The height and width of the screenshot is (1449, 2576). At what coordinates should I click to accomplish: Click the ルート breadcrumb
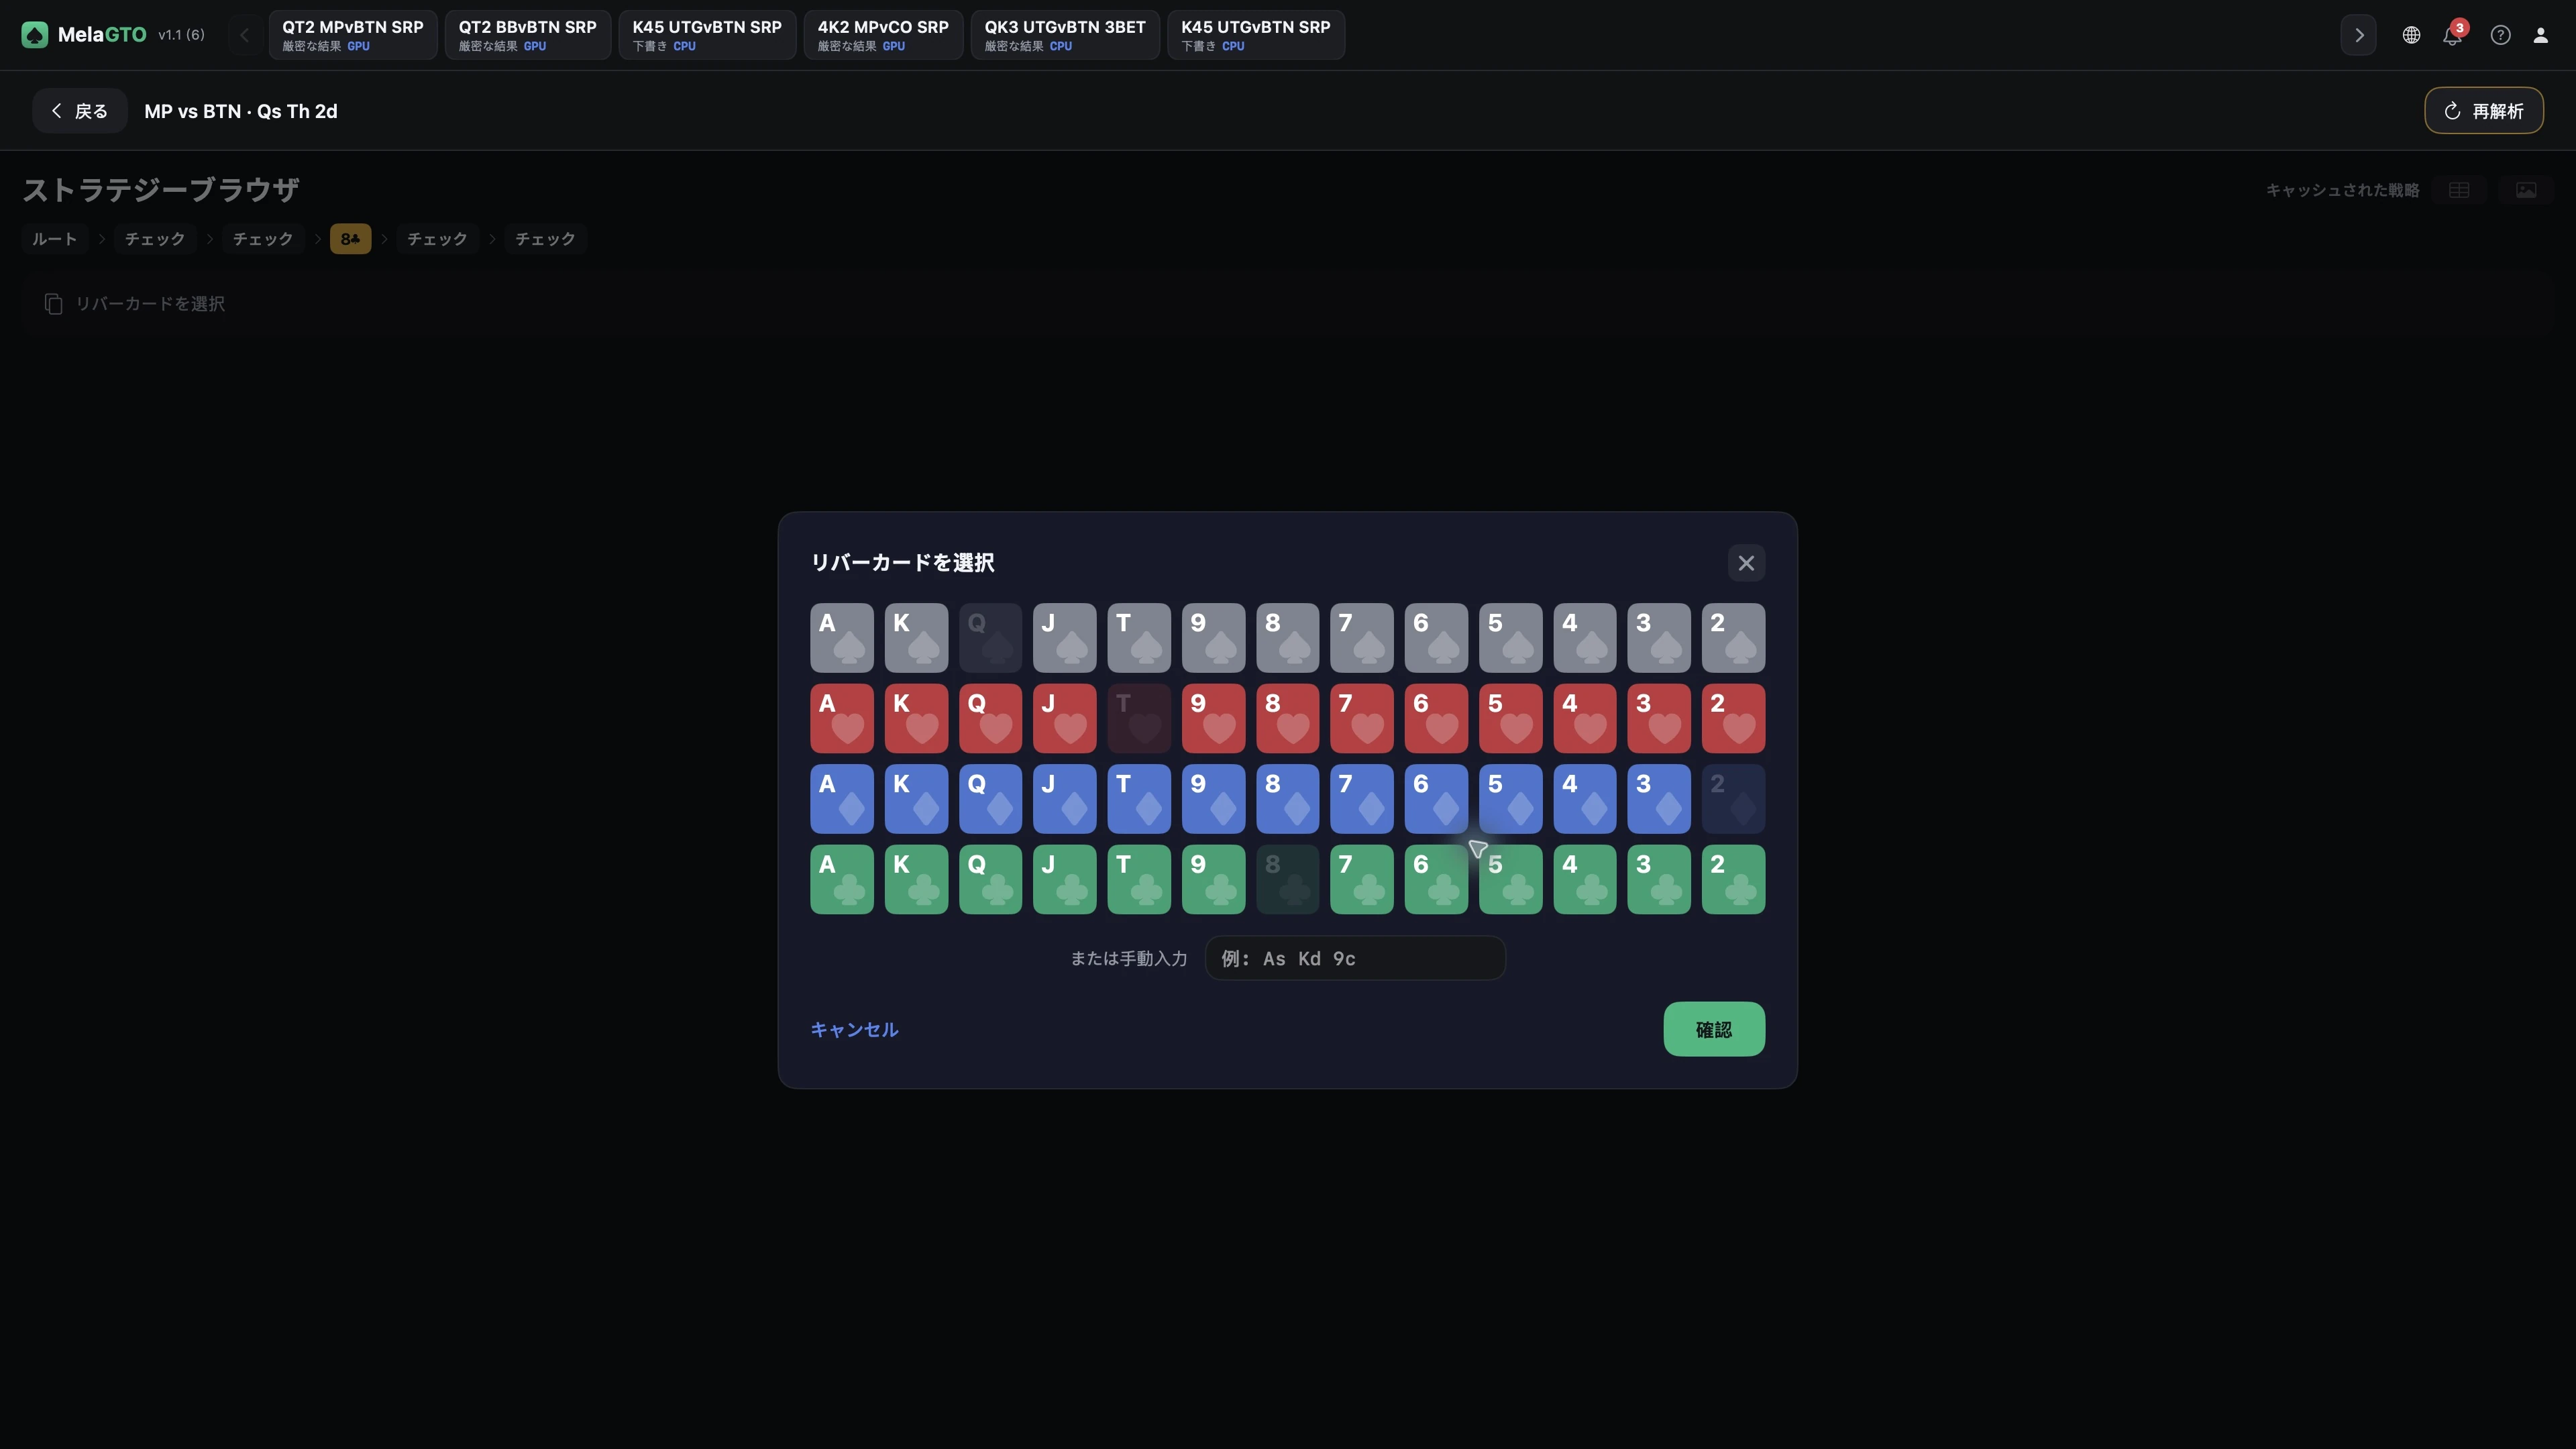click(x=55, y=239)
